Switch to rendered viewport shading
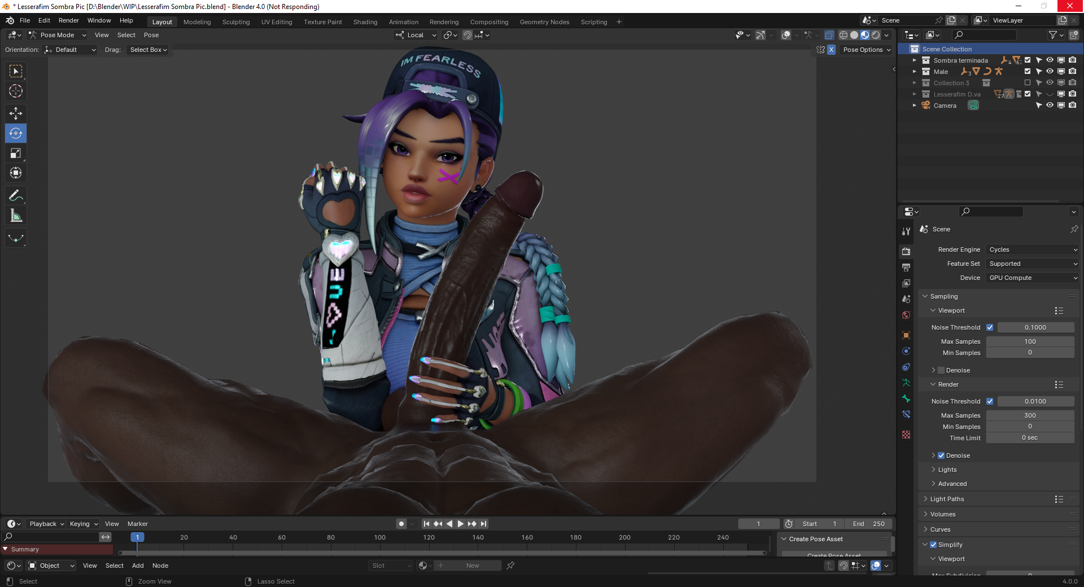This screenshot has width=1084, height=587. pos(876,35)
